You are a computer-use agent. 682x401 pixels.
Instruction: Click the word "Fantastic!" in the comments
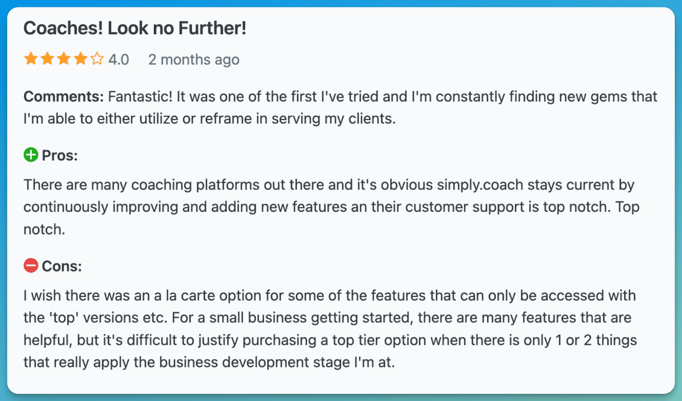(x=140, y=97)
